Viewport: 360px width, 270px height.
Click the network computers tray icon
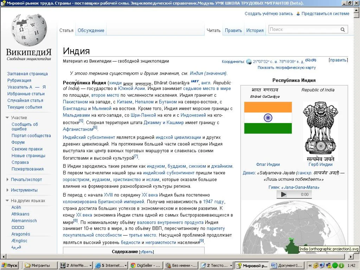(323, 266)
